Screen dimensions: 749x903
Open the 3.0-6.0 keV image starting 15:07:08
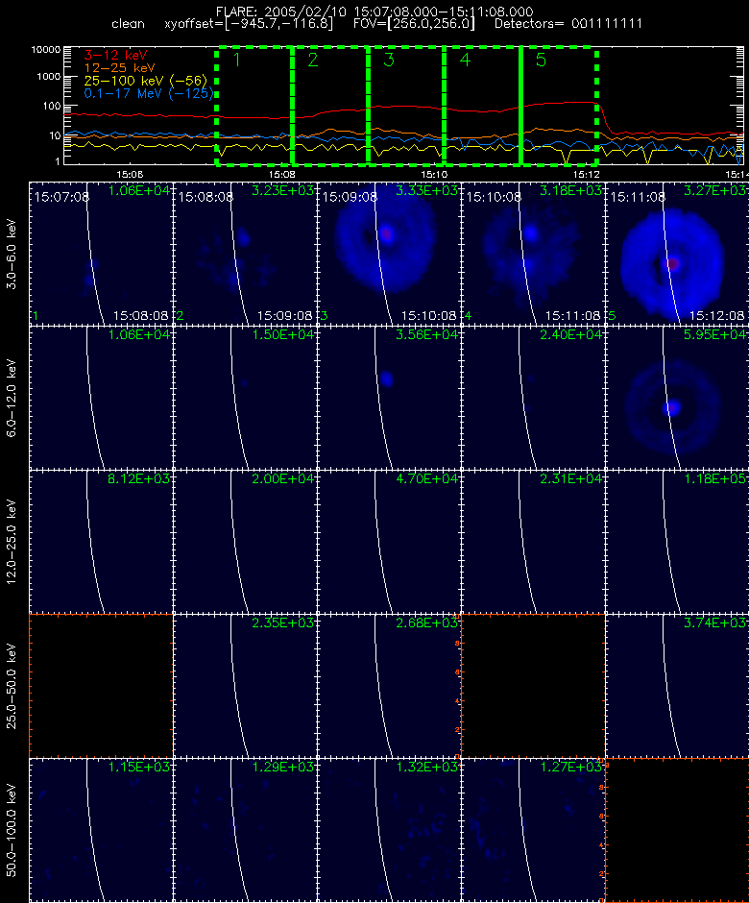click(101, 254)
